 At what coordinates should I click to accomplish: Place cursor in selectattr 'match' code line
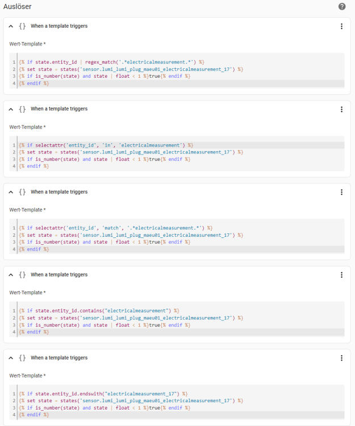(116, 228)
